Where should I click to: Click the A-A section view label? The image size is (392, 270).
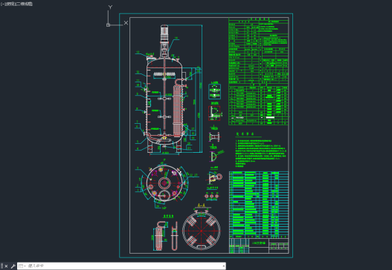(202, 205)
